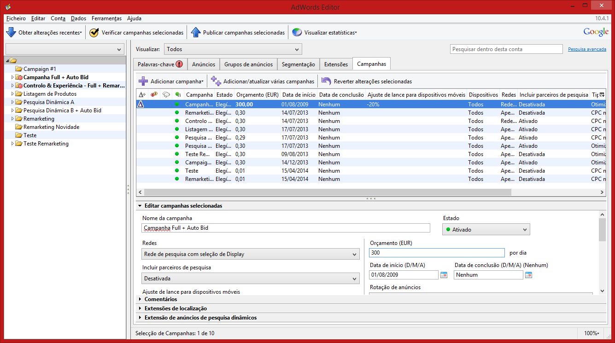Select the Teste campaign in the tree
The width and height of the screenshot is (615, 343).
pos(30,135)
